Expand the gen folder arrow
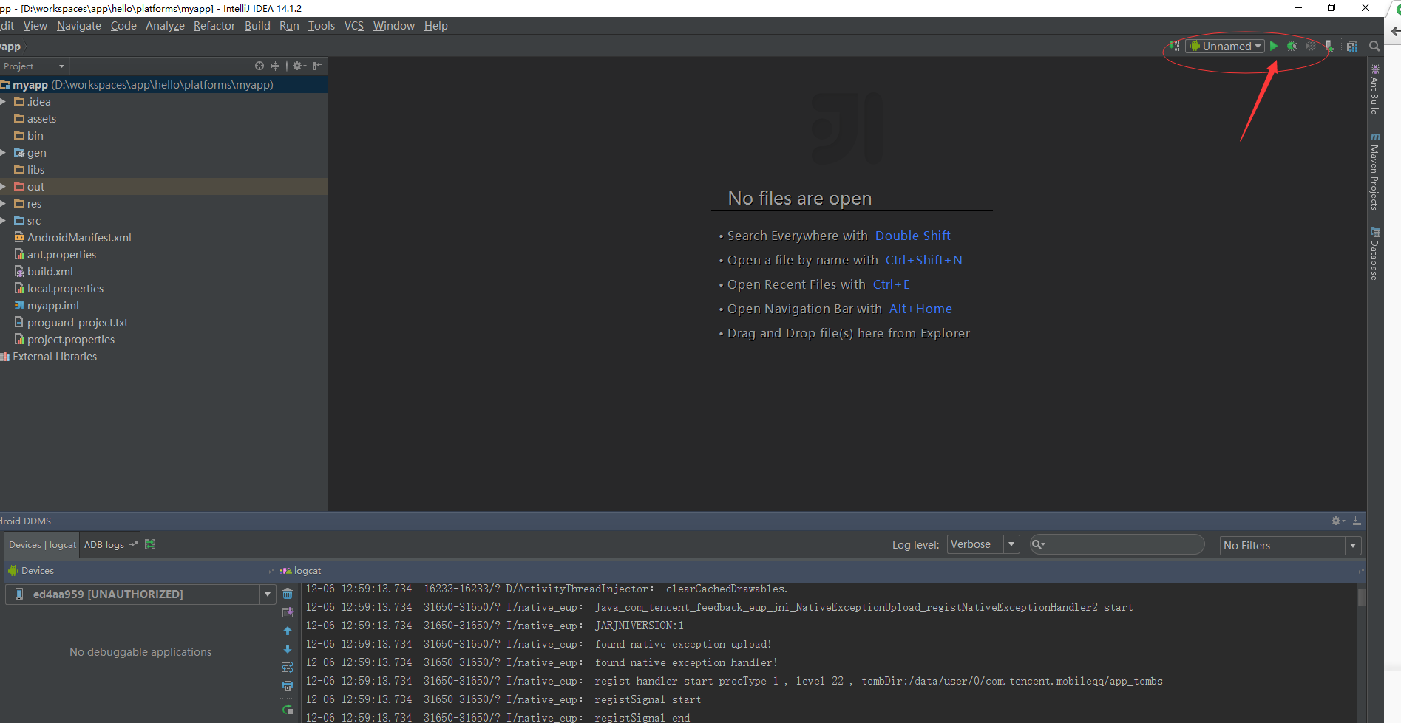The width and height of the screenshot is (1401, 723). point(4,153)
